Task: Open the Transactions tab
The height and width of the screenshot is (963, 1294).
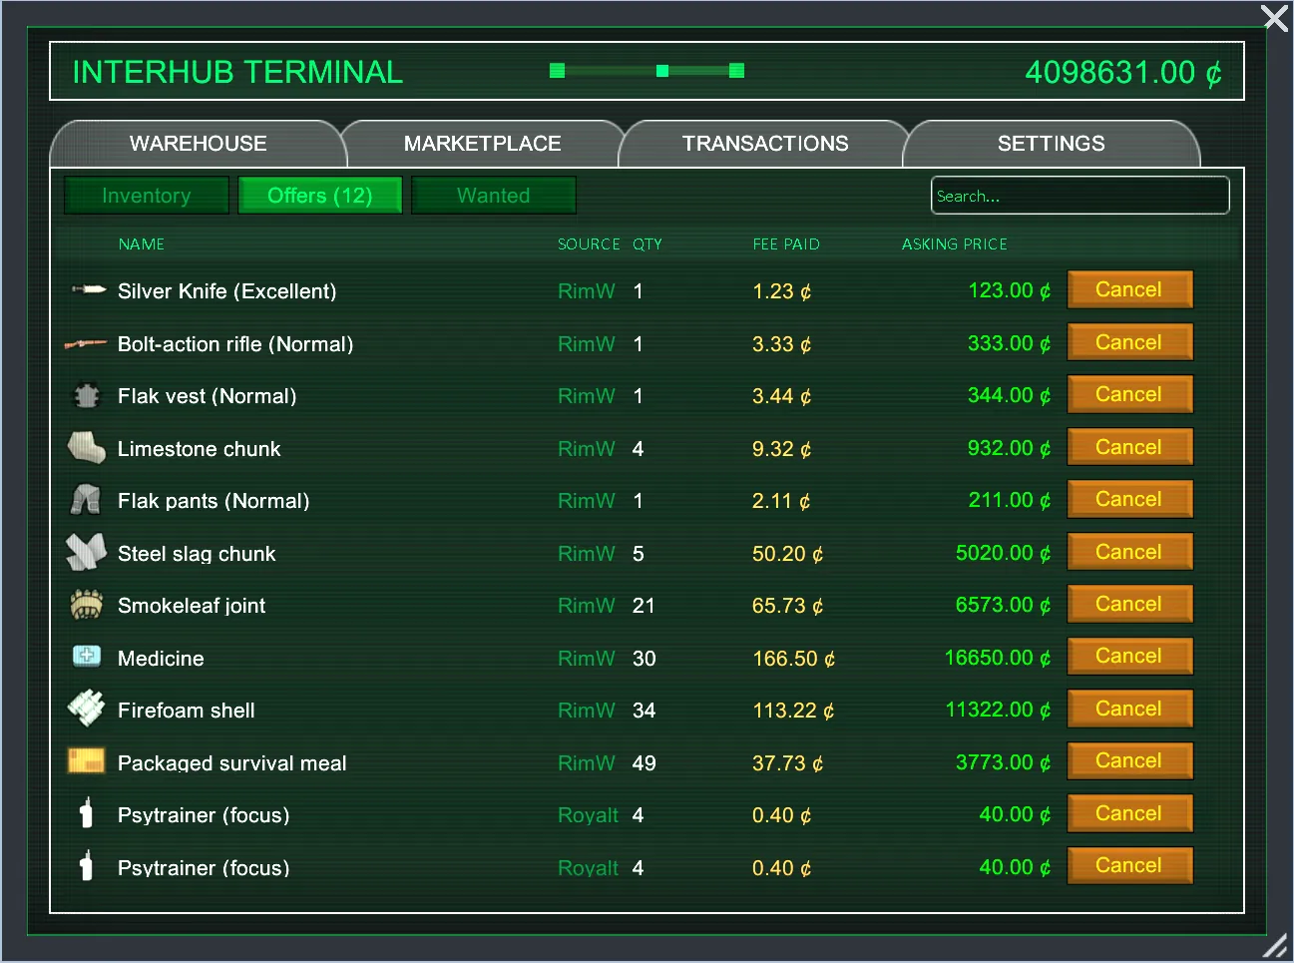Action: (765, 144)
